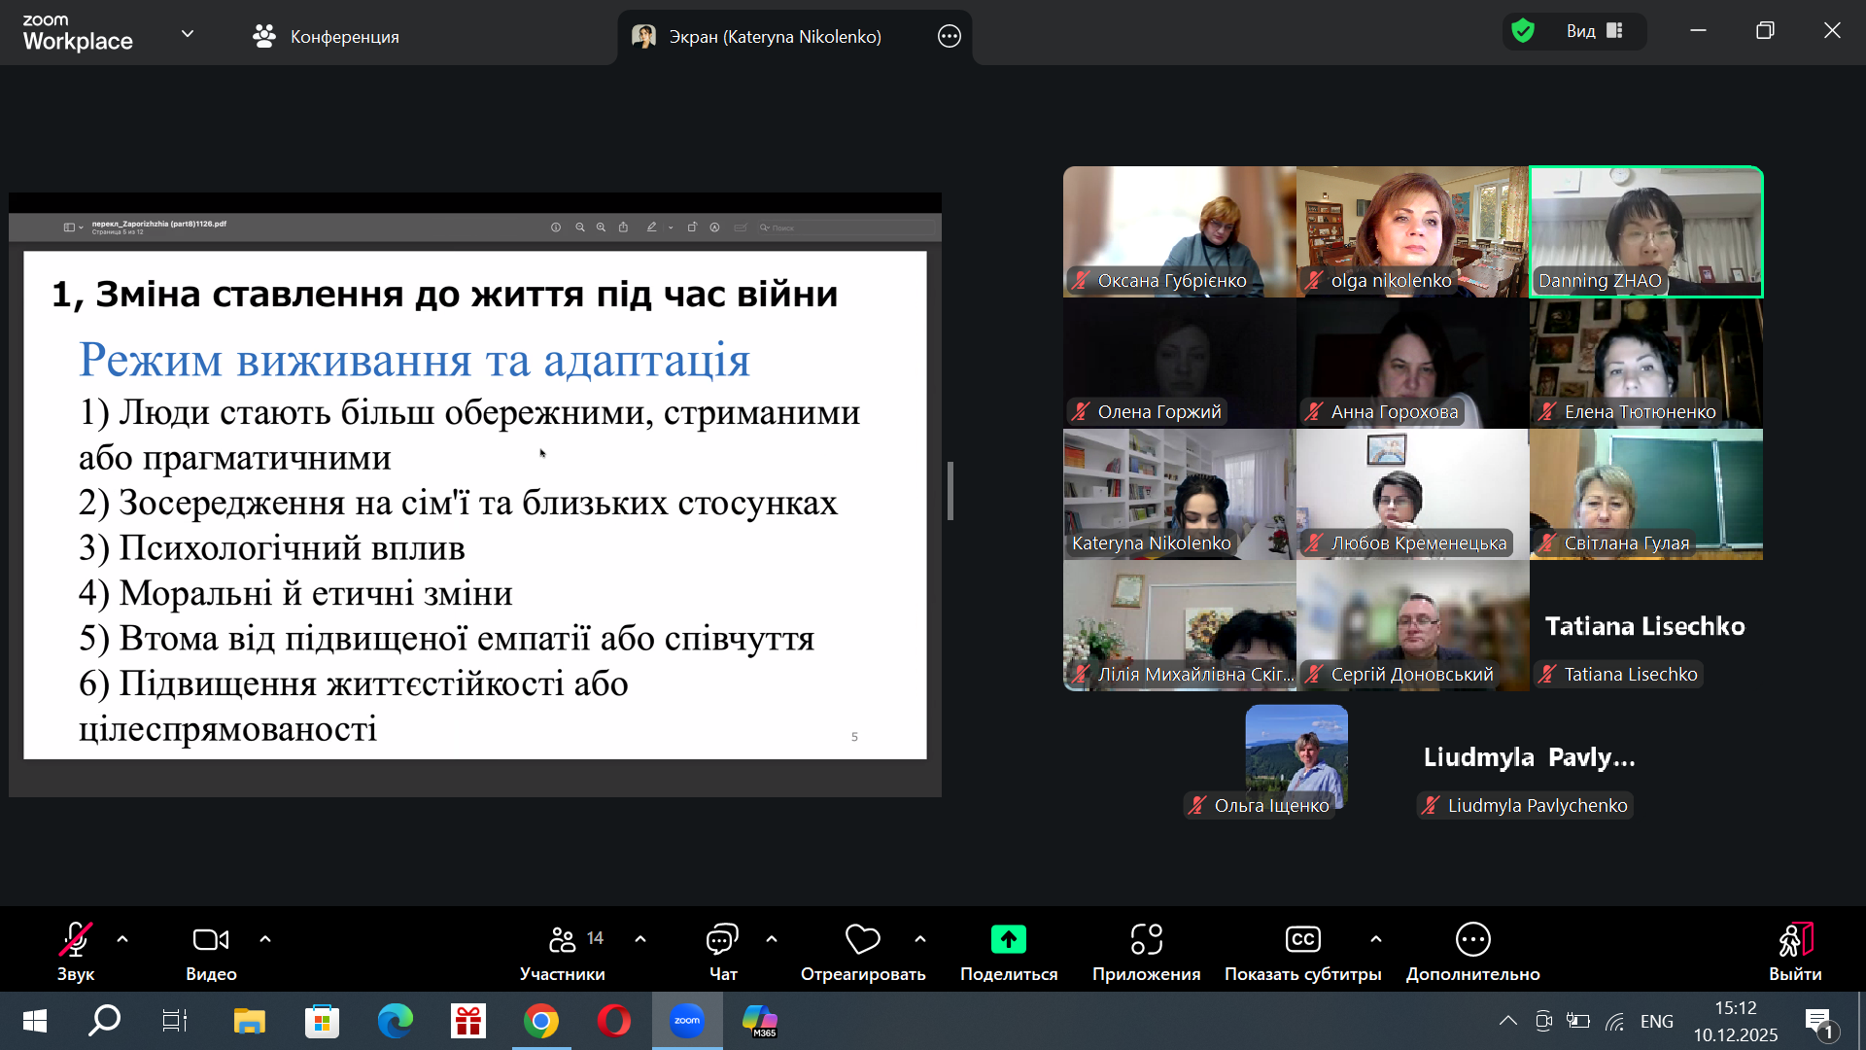
Task: Select the Конференция tab
Action: coord(326,37)
